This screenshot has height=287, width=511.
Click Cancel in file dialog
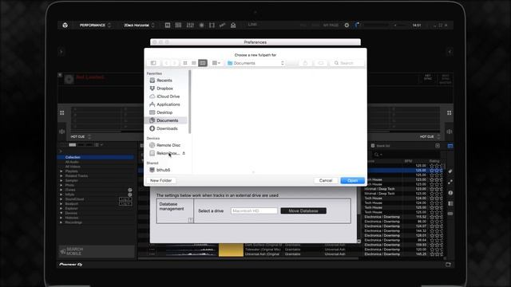click(326, 180)
